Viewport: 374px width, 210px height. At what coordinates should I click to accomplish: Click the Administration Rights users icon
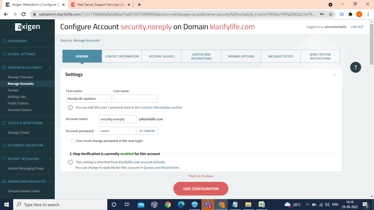pyautogui.click(x=4, y=182)
